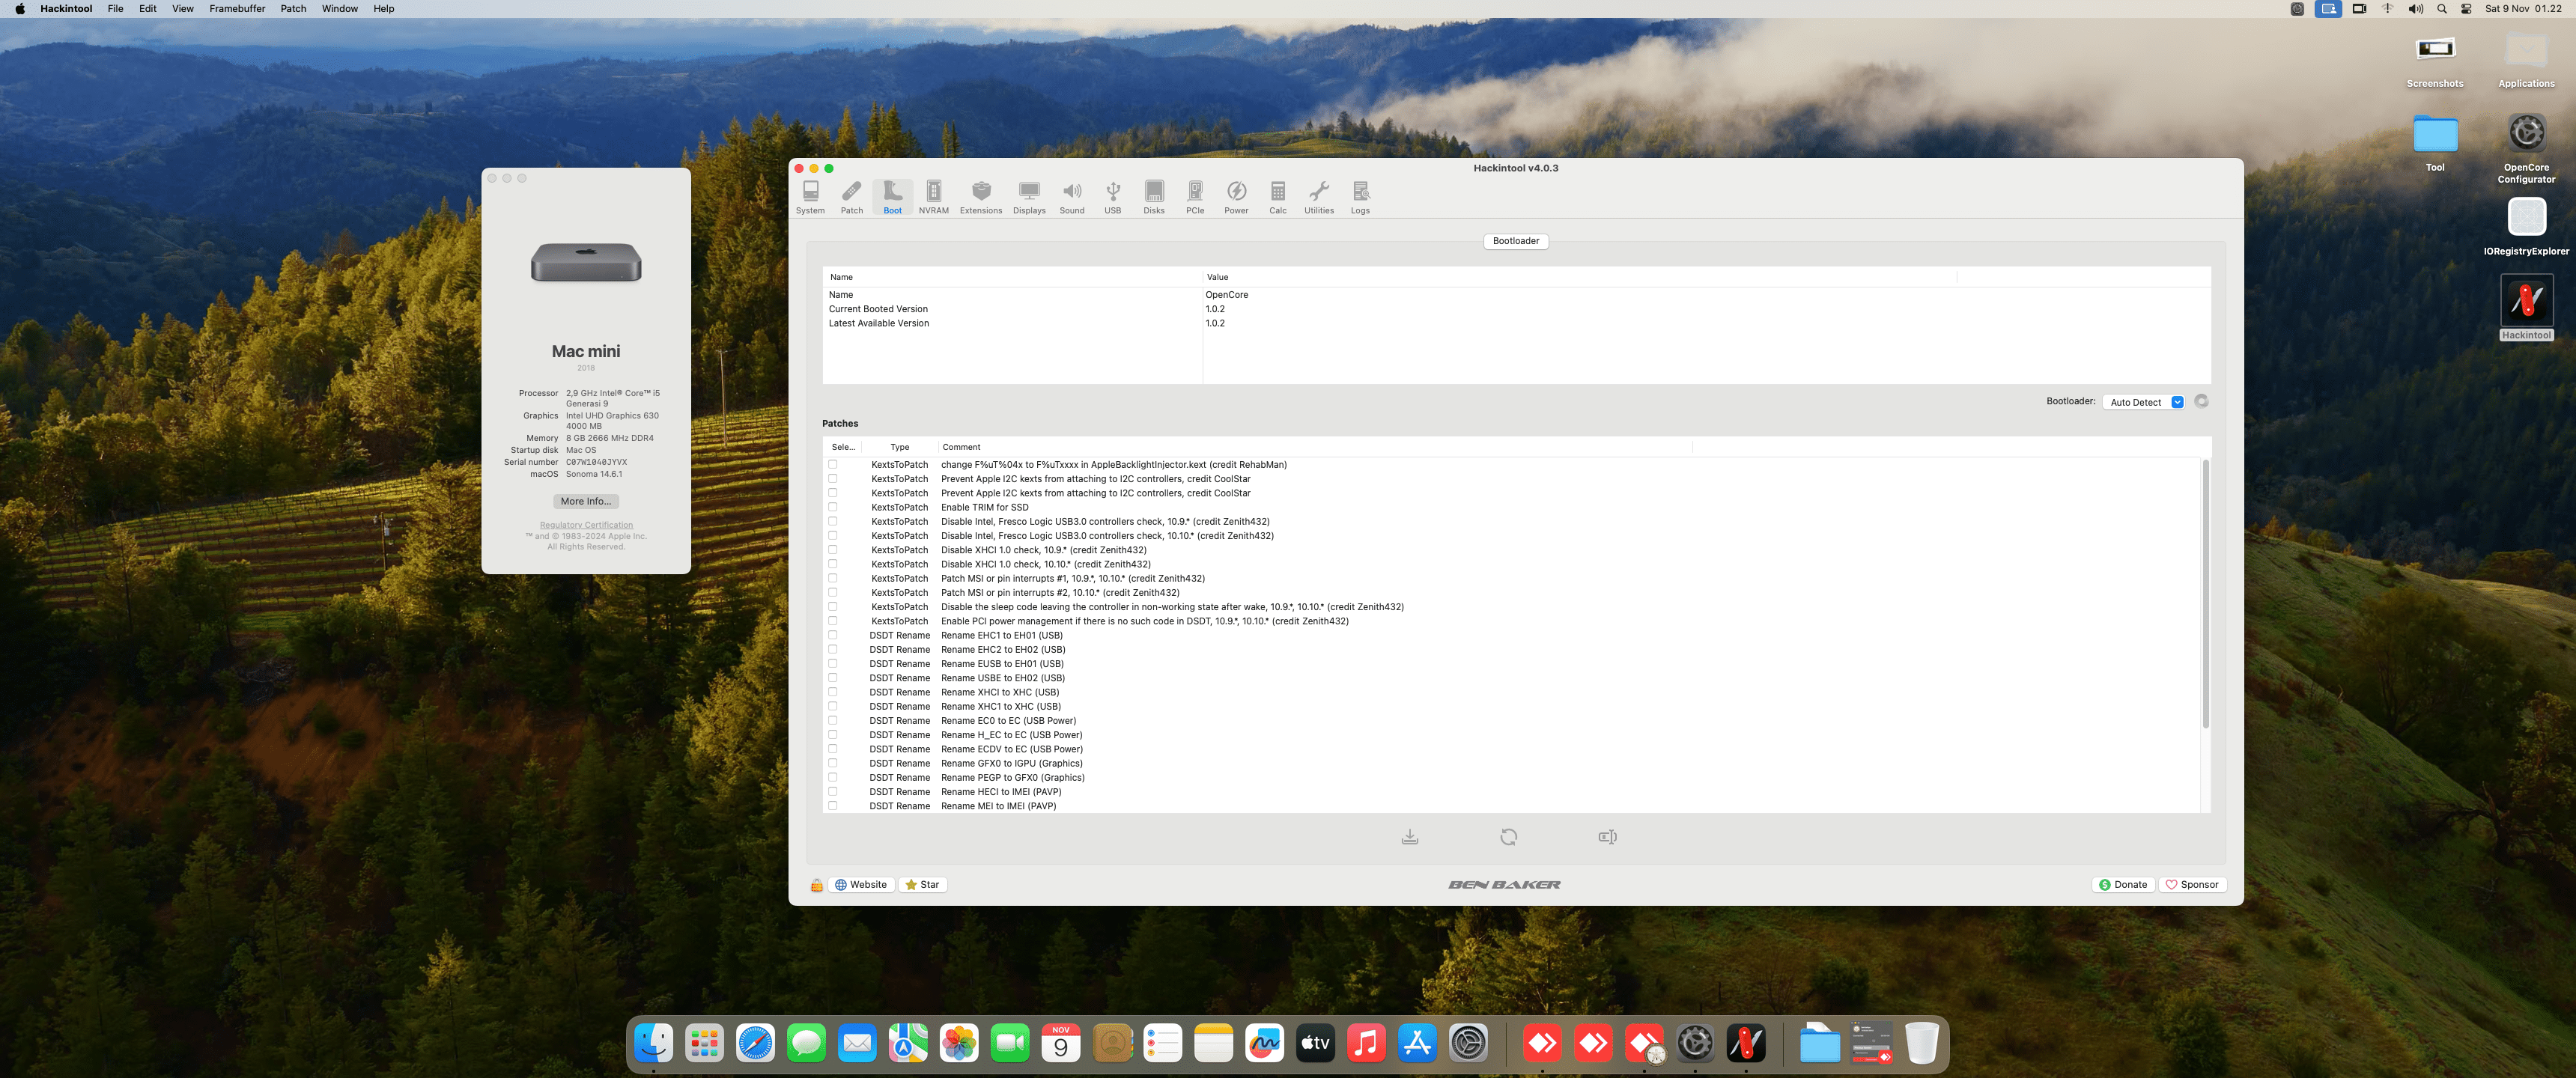Open Control Center in menu bar

pyautogui.click(x=2466, y=9)
